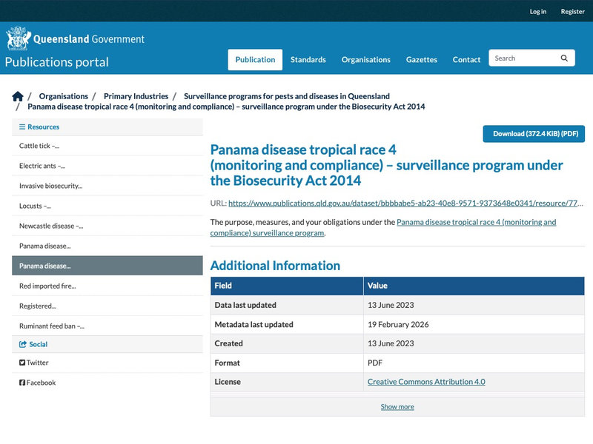Click the Created field cell

(287, 343)
